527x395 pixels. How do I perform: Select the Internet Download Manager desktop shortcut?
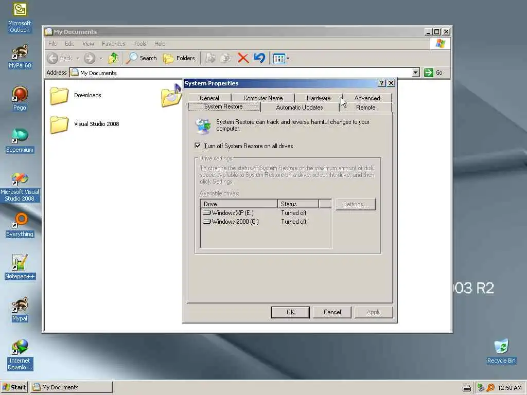[20, 355]
